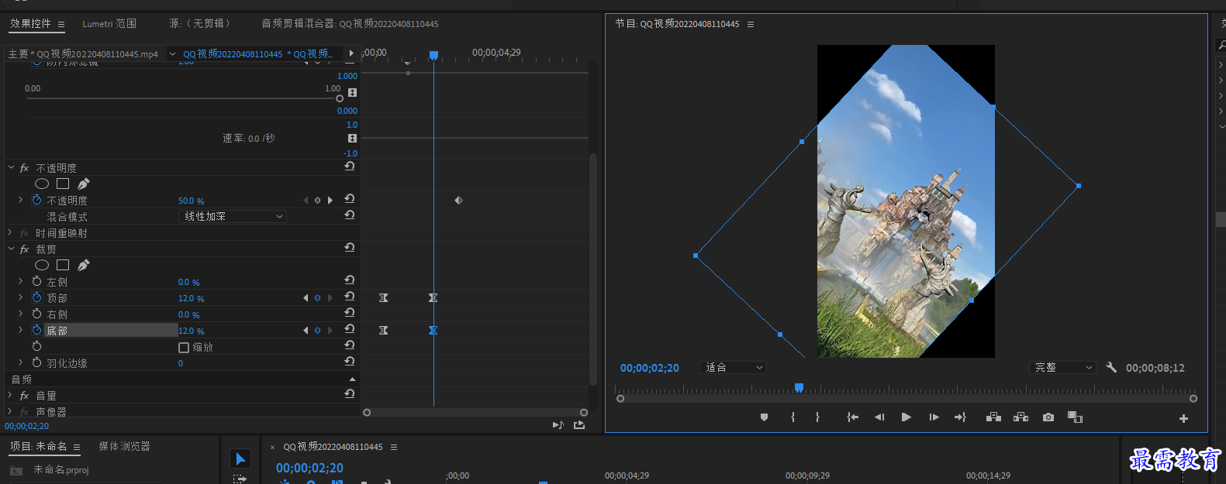Viewport: 1226px width, 484px height.
Task: Enable the 缩放 checkbox
Action: 184,348
